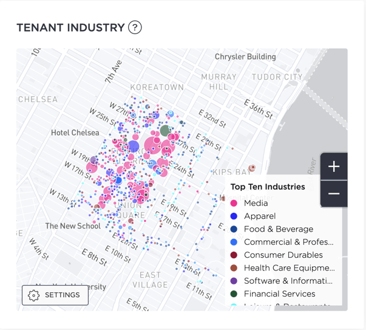Click the Consumer Durables legend swatch
This screenshot has height=330, width=366.
tap(234, 255)
